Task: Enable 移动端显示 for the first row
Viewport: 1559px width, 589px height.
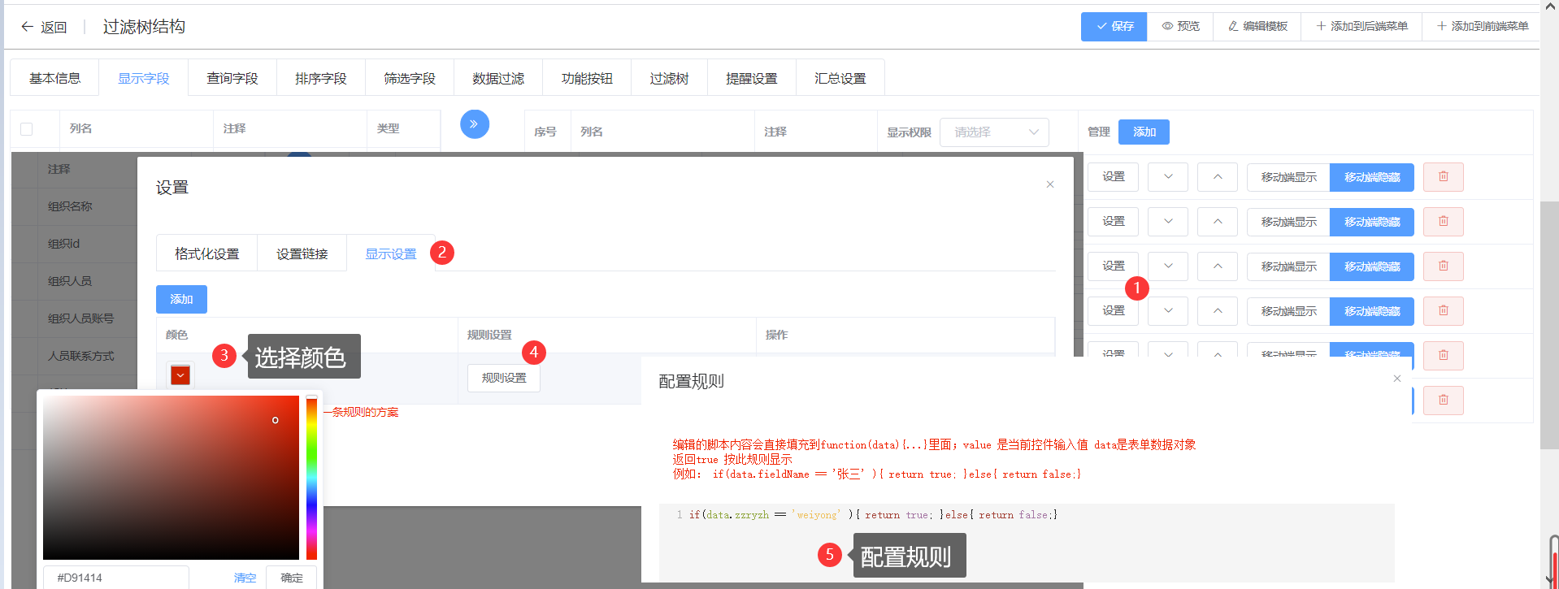Action: (x=1288, y=177)
